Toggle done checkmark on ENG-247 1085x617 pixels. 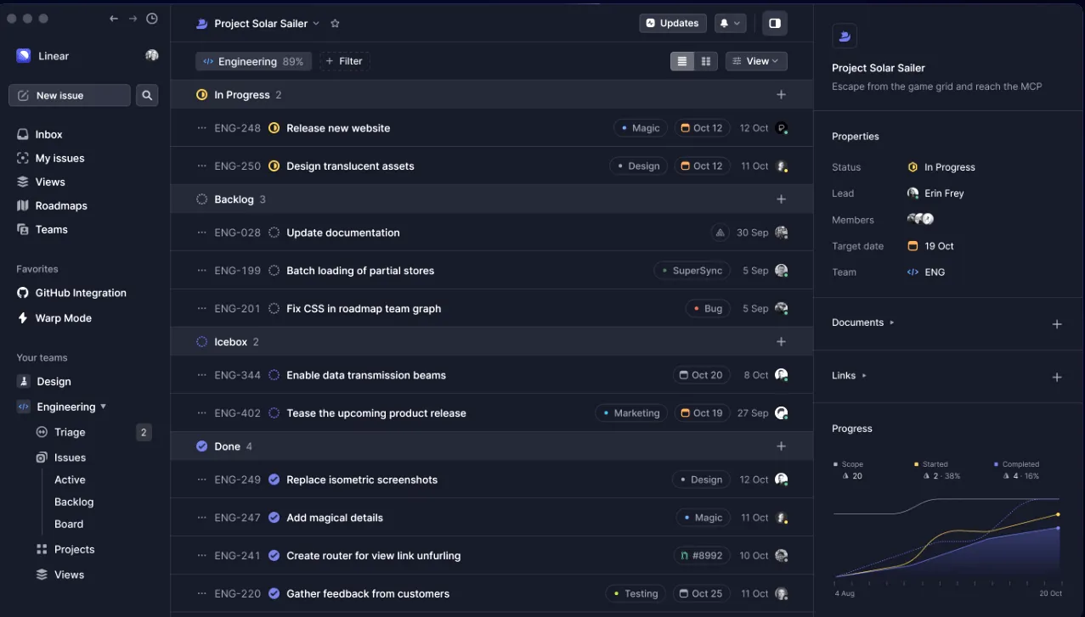(x=274, y=518)
